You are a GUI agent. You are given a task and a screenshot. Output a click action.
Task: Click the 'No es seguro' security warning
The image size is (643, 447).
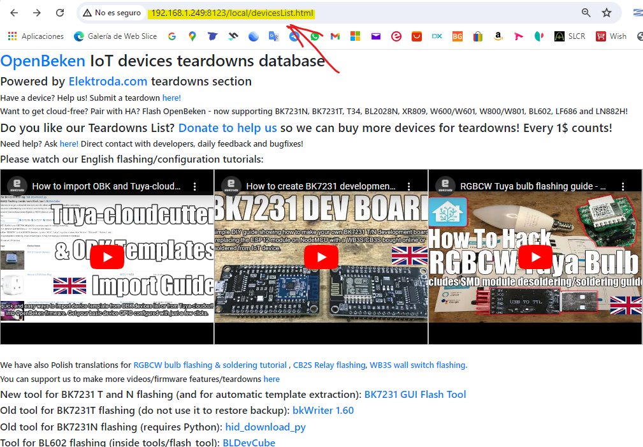112,13
